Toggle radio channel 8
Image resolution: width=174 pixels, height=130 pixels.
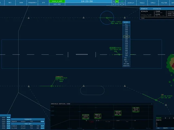pos(124,4)
